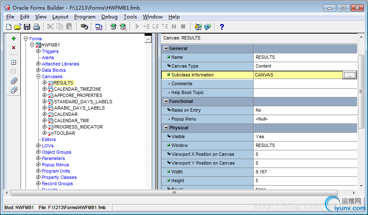Image resolution: width=368 pixels, height=215 pixels.
Task: Click the blue question mark Help icon
Action: (x=222, y=27)
